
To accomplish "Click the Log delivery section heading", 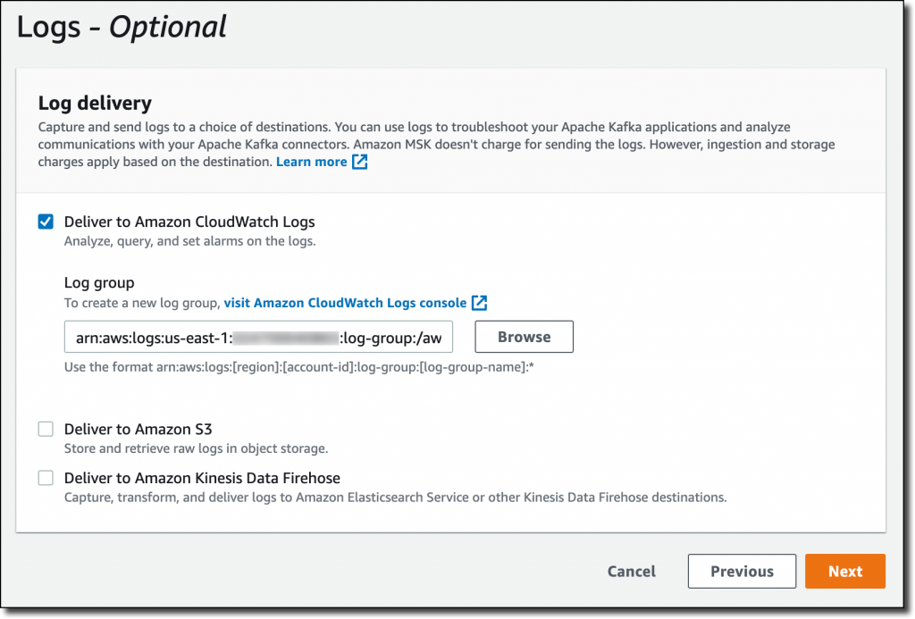I will click(95, 104).
